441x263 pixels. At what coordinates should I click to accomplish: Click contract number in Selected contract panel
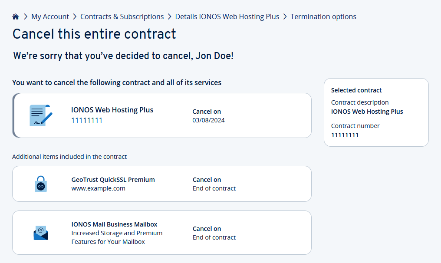point(345,135)
